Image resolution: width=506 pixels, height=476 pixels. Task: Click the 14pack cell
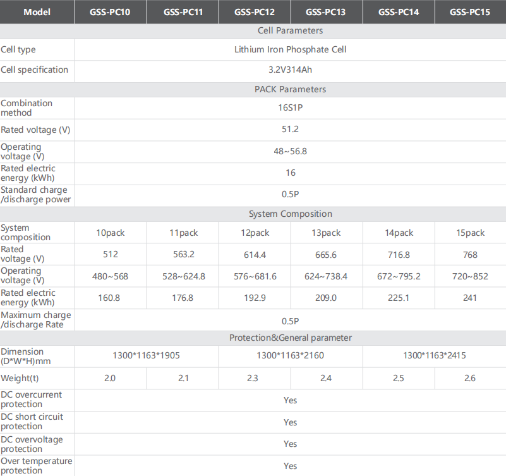pyautogui.click(x=399, y=233)
